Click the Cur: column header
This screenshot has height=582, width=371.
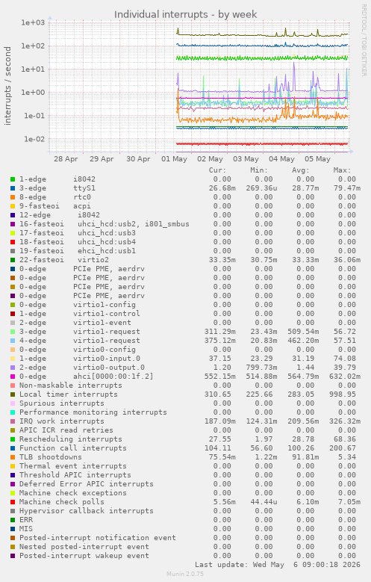(217, 170)
